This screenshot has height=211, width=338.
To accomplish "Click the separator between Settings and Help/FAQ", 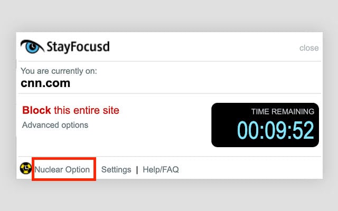I will [137, 169].
